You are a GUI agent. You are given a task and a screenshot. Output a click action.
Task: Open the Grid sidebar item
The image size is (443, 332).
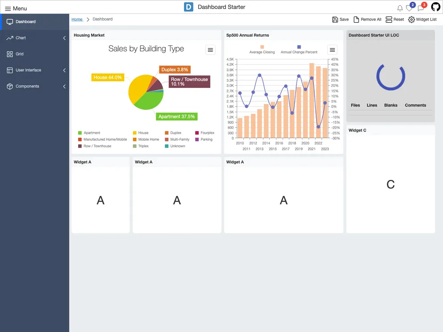[x=19, y=54]
